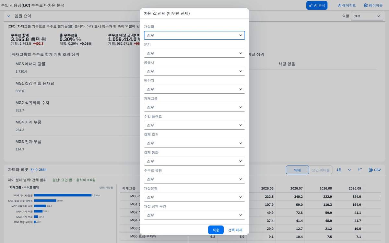Open the 수입 플랜트 dropdown
Image resolution: width=389 pixels, height=243 pixels.
pos(194,125)
